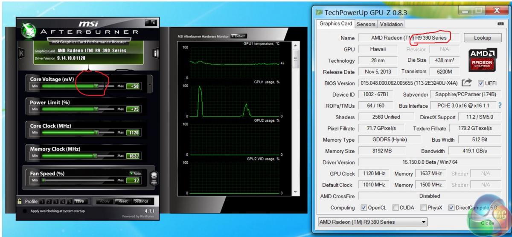Toggle the DirectCompute 5.0 checkbox
The width and height of the screenshot is (512, 237).
pyautogui.click(x=451, y=208)
